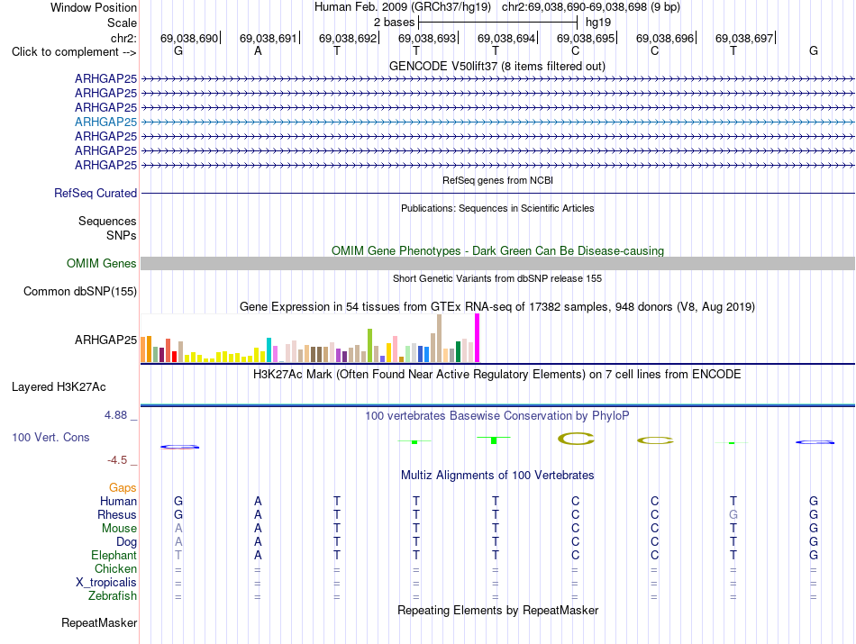Click the tallest tan GTEx expression bar
The height and width of the screenshot is (644, 856).
point(440,339)
